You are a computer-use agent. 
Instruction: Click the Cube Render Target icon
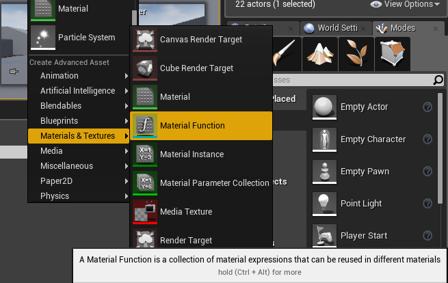pos(145,68)
